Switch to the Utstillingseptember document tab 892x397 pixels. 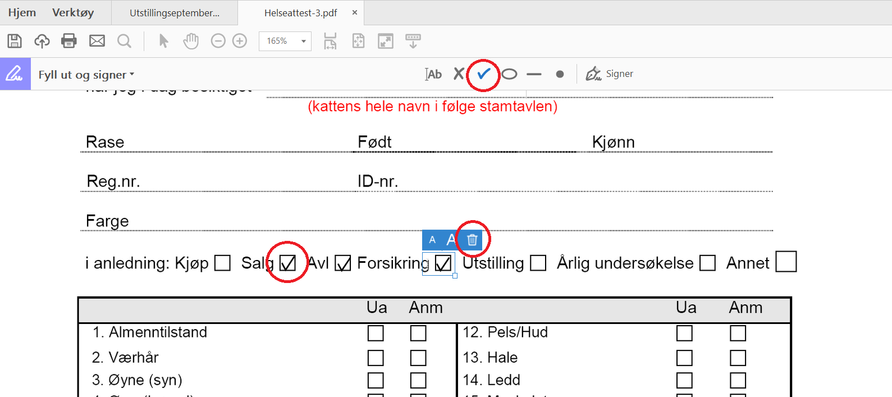[175, 13]
